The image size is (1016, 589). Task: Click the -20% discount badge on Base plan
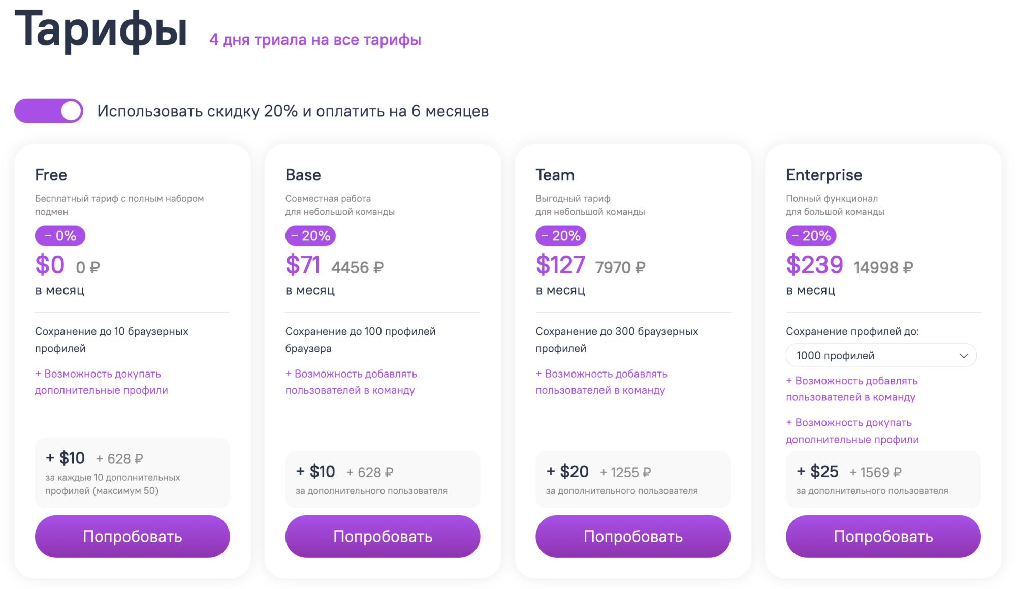pyautogui.click(x=310, y=235)
